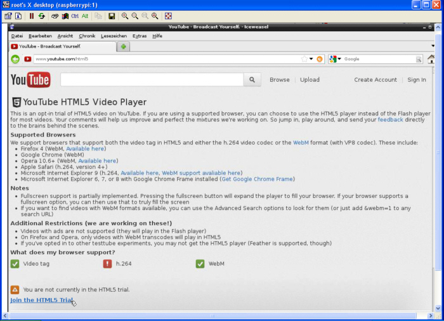
Task: Click the WebM format link
Action: point(301,143)
